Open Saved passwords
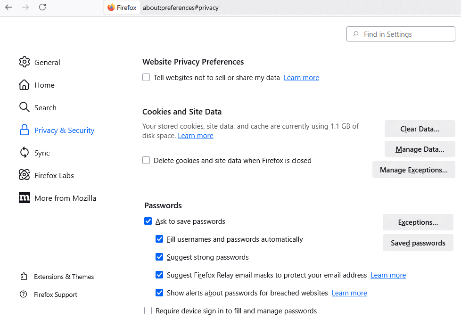Screen dimensions: 461x319 418,243
